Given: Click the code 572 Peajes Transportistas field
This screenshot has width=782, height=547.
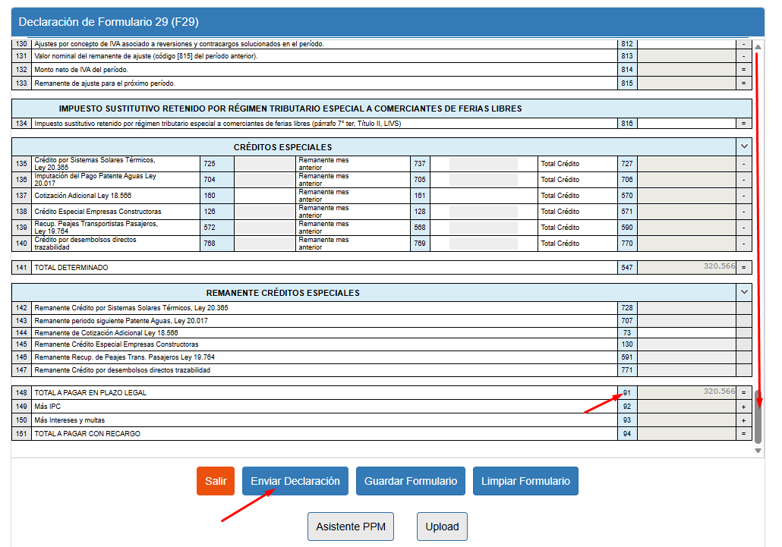Looking at the screenshot, I should (265, 227).
